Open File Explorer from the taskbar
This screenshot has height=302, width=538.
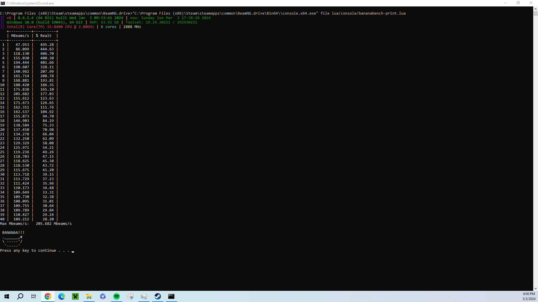89,296
